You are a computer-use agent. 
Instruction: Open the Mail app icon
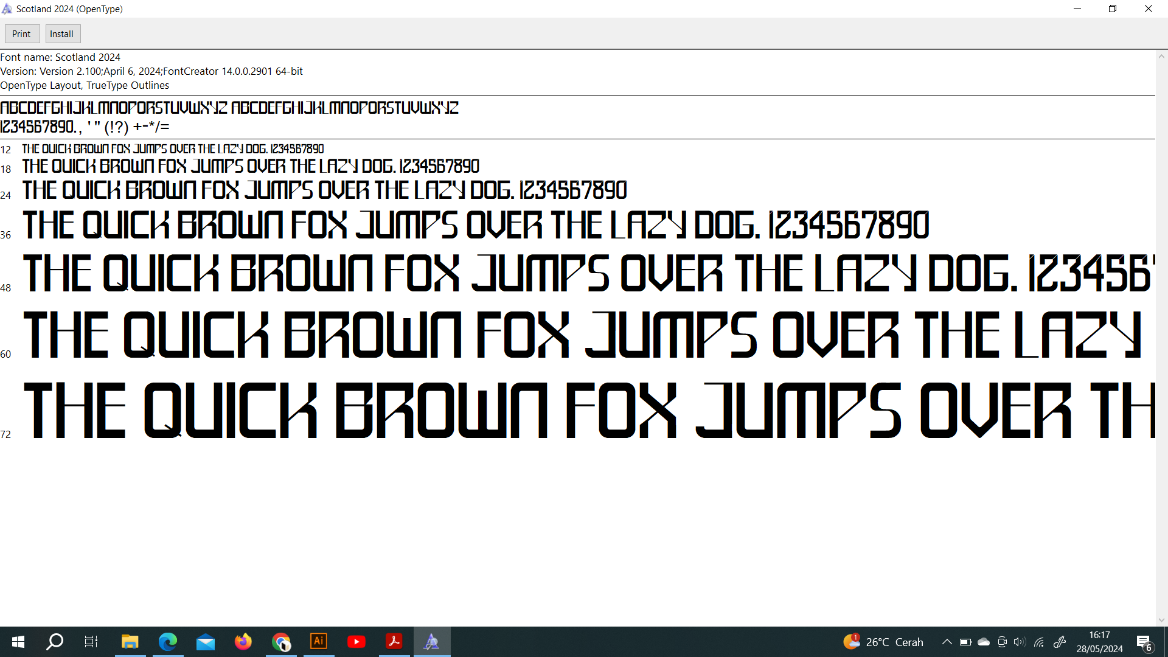point(206,642)
